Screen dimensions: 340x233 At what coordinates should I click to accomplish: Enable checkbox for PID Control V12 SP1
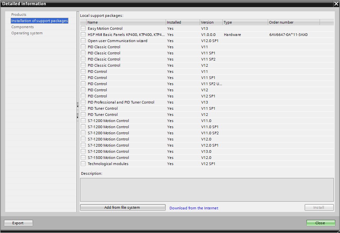pos(83,96)
